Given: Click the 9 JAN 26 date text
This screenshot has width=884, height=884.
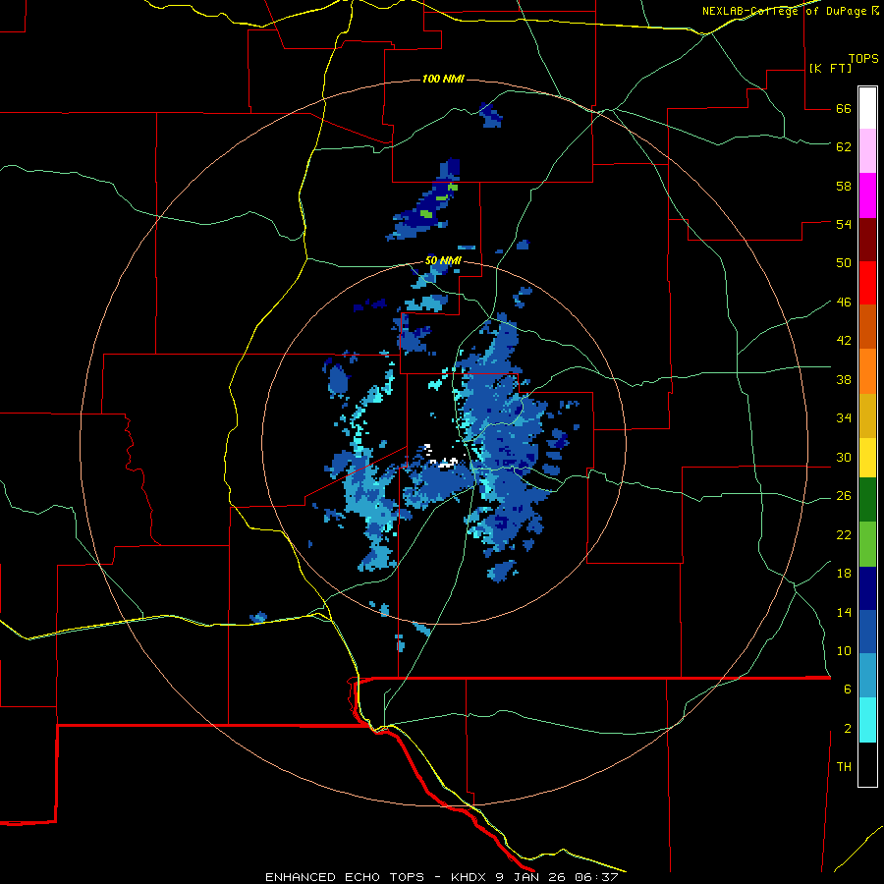Looking at the screenshot, I should click(531, 877).
